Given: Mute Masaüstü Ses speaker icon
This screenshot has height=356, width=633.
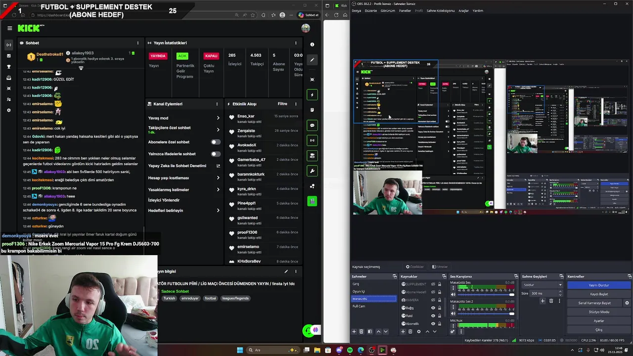Looking at the screenshot, I should [452, 294].
